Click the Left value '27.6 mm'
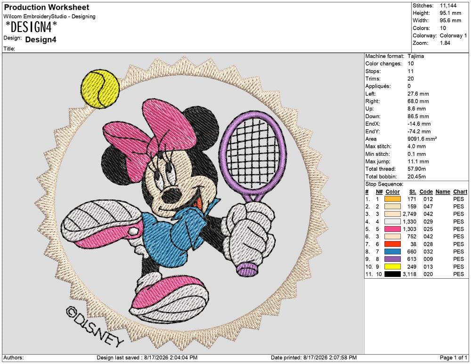Image resolution: width=471 pixels, height=364 pixels. (x=418, y=94)
